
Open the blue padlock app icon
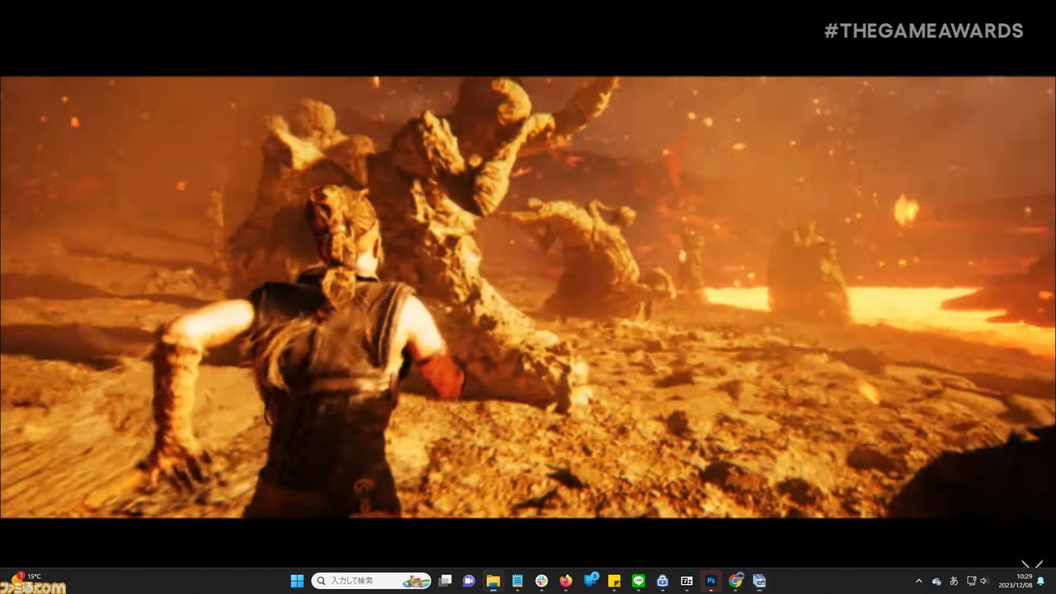pos(662,581)
